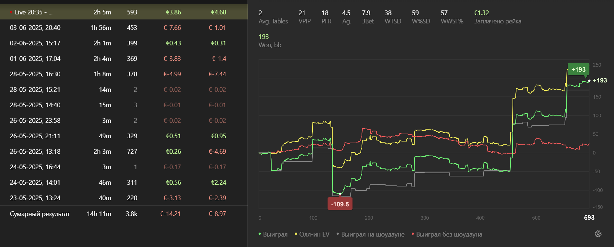Toggle the Выиграл на шоудауне legend series
This screenshot has width=614, height=247.
[x=370, y=234]
